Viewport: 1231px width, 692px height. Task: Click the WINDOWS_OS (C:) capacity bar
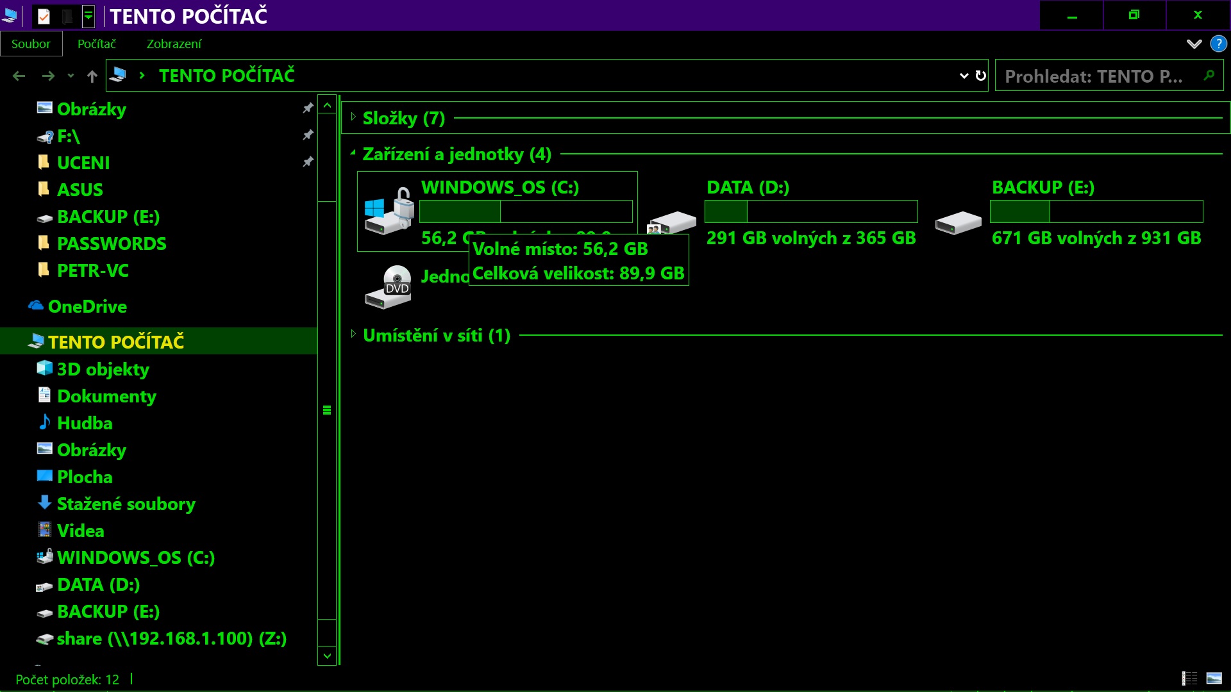tap(526, 211)
